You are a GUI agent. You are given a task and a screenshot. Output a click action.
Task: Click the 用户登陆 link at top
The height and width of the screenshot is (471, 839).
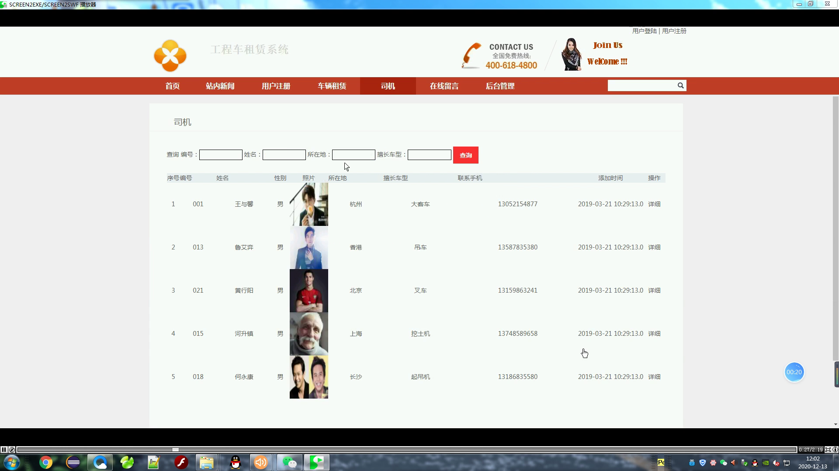pos(644,31)
